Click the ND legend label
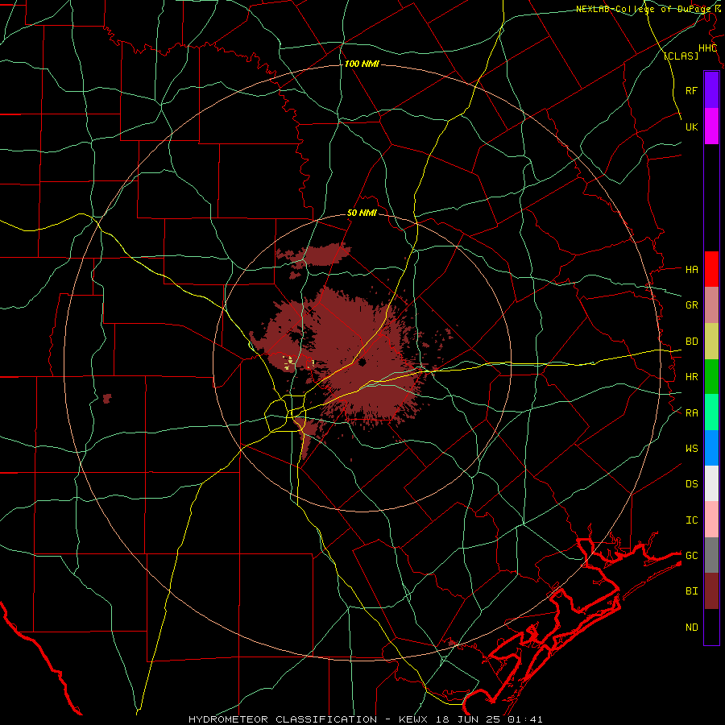 [691, 628]
